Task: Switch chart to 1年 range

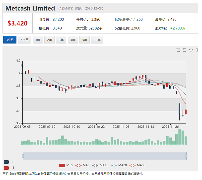Action: [38, 40]
